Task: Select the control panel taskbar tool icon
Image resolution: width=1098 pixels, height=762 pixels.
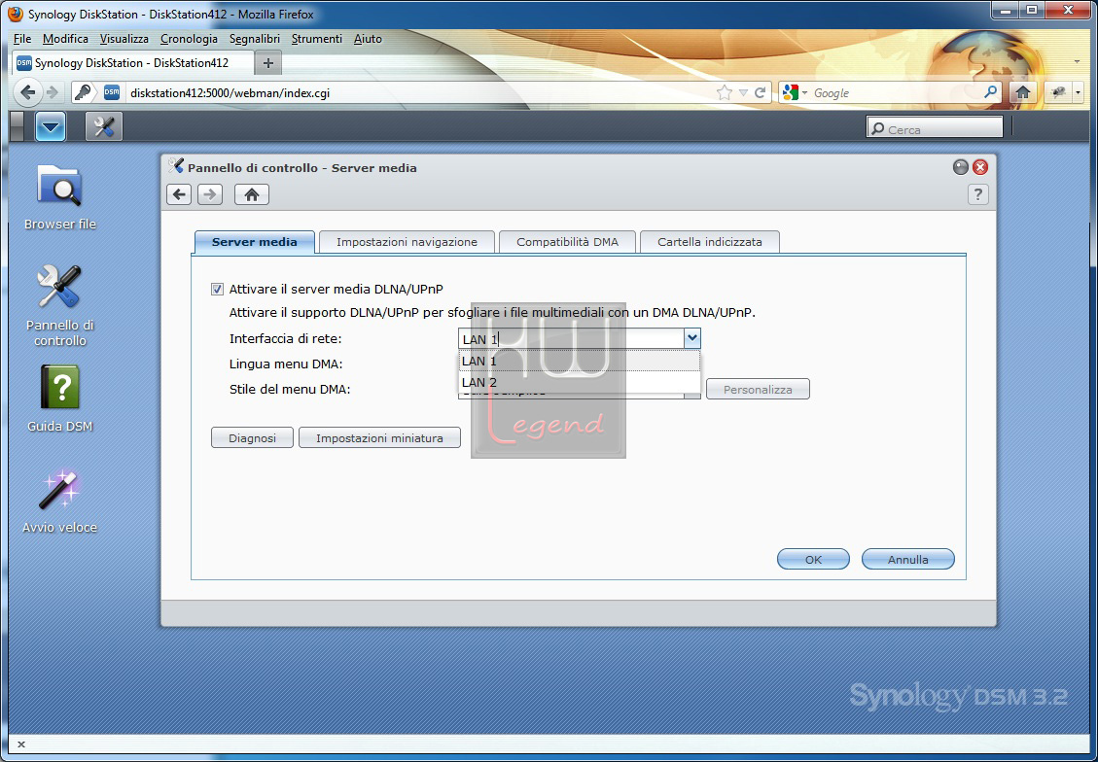Action: 104,126
